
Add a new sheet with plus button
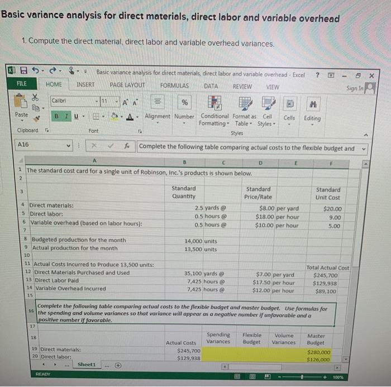tap(118, 366)
